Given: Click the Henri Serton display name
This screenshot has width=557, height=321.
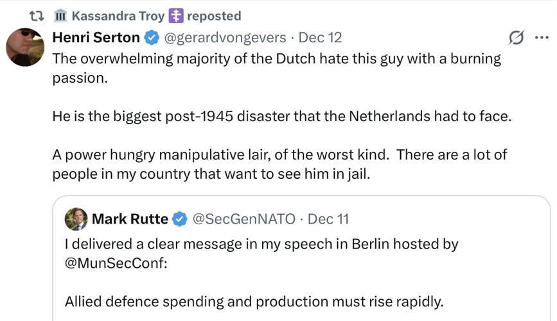Looking at the screenshot, I should pyautogui.click(x=96, y=38).
